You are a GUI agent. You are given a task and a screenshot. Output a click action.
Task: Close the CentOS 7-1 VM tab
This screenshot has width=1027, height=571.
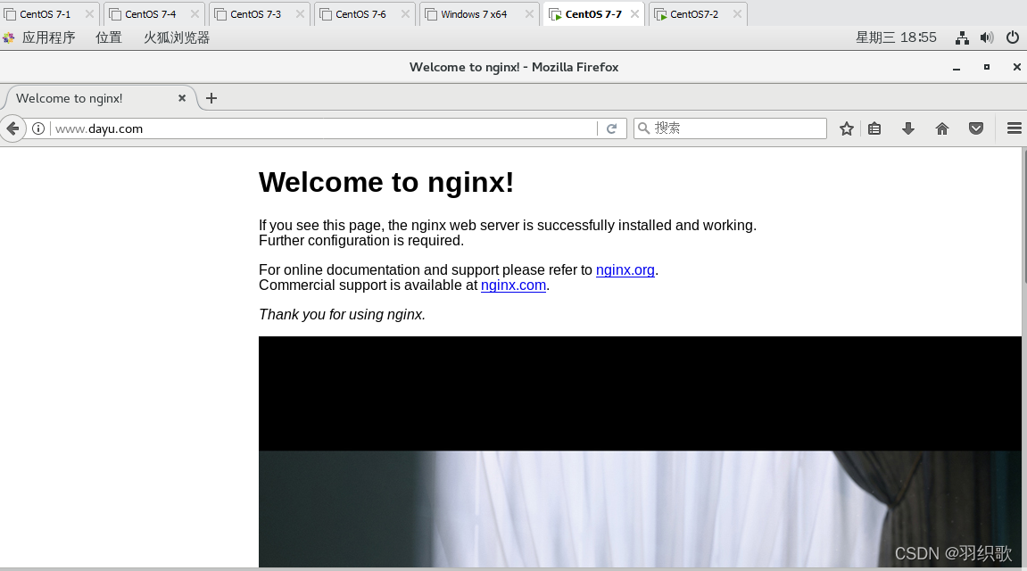[90, 13]
